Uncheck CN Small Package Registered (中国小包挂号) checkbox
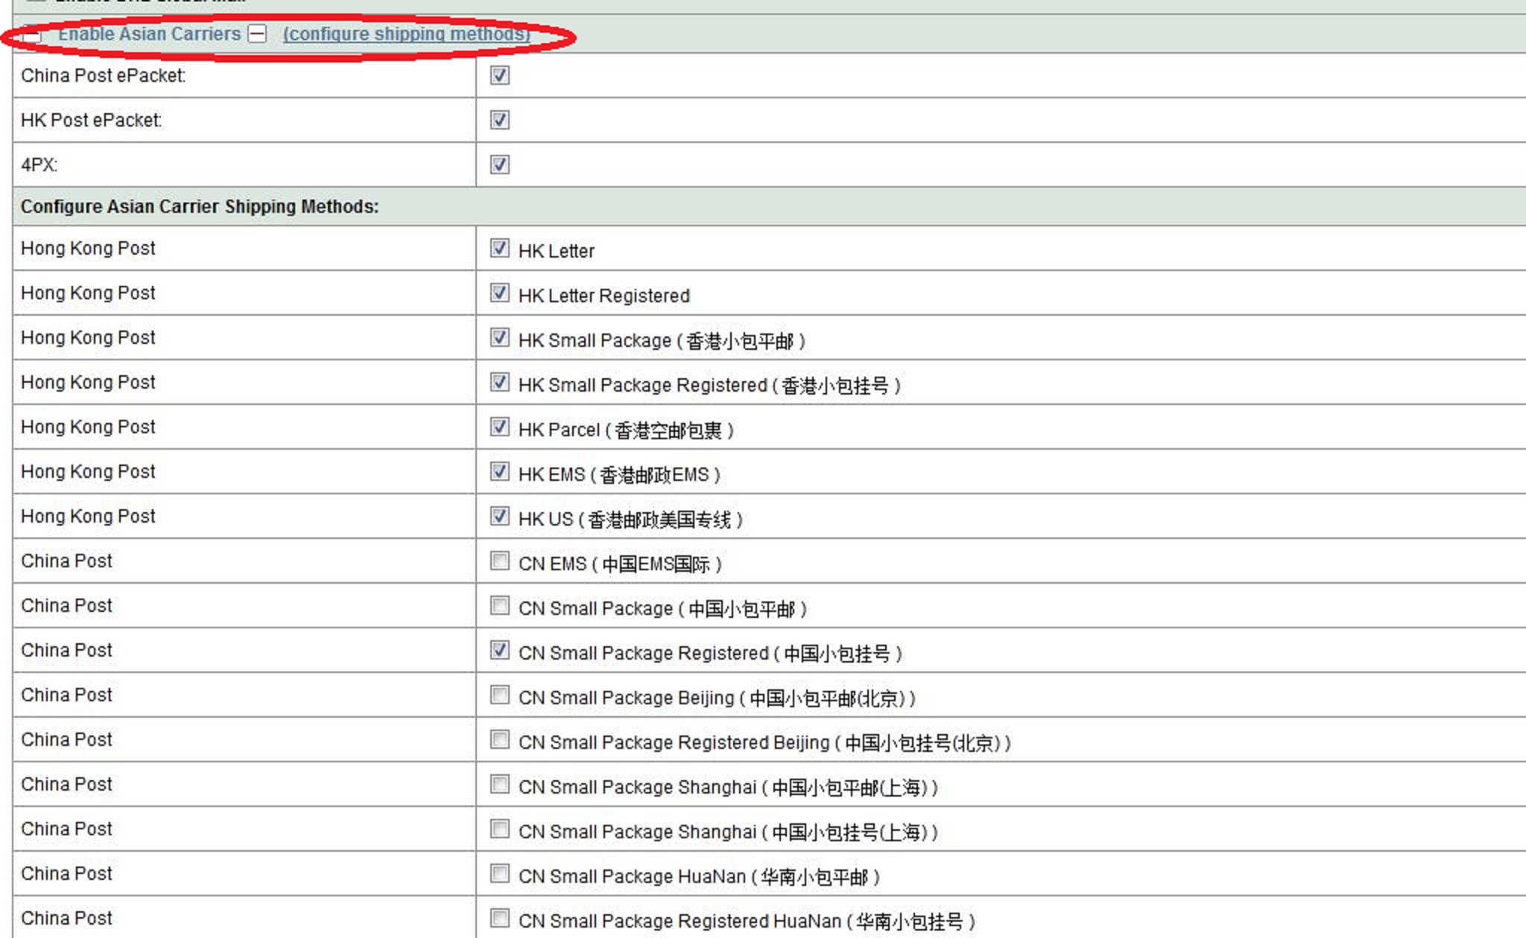The image size is (1526, 938). pos(500,650)
